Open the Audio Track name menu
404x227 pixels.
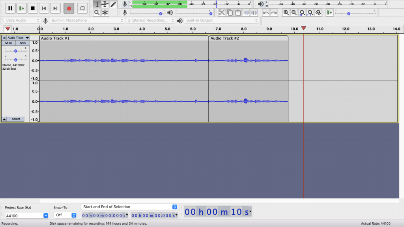tap(18, 37)
